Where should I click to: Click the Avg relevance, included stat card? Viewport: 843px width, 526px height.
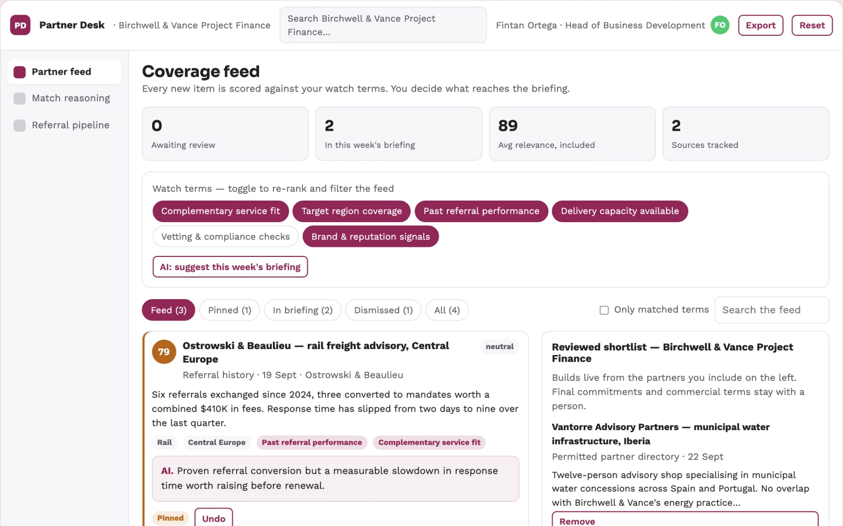coord(572,134)
